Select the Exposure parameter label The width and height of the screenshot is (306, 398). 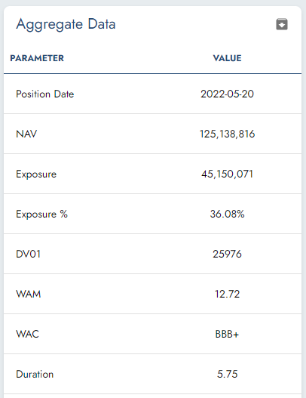click(x=36, y=174)
